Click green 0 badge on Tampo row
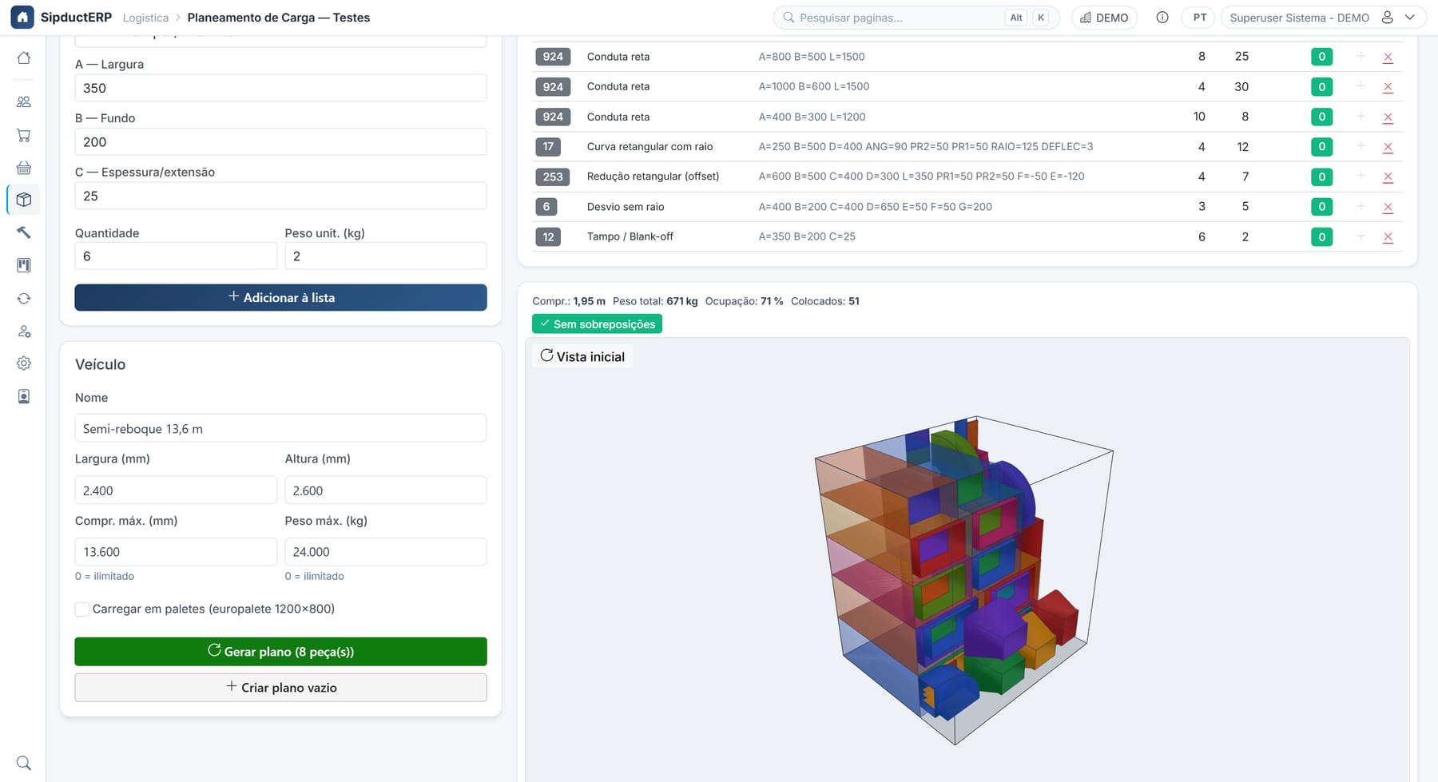 [1321, 236]
